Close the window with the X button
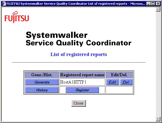This screenshot has height=123, width=162. 158,4
